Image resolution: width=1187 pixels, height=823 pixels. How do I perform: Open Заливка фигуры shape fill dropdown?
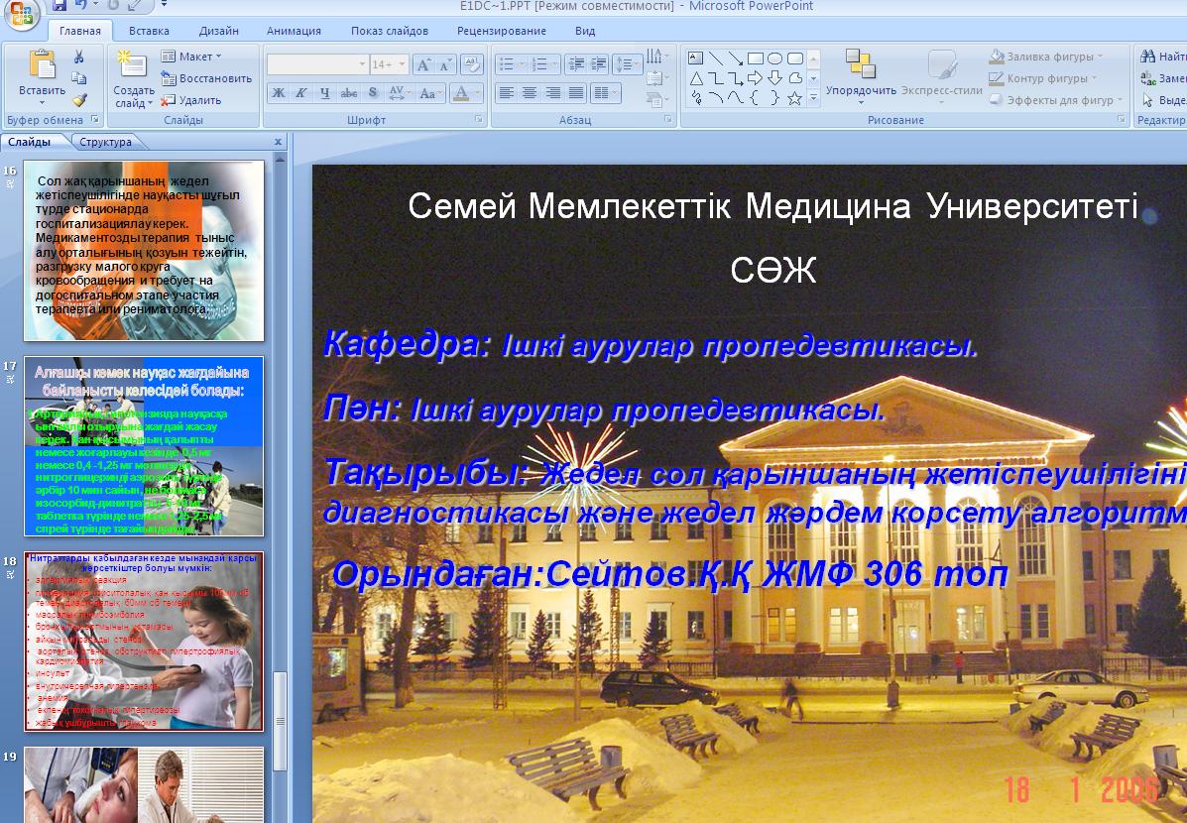(x=1046, y=57)
